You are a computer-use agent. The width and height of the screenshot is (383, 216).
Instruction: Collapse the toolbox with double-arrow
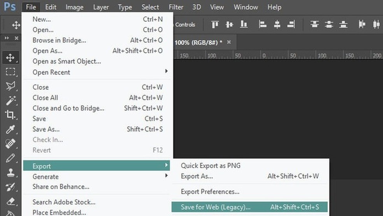click(x=7, y=38)
